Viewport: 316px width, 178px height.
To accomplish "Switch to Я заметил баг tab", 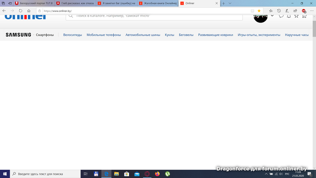I will (x=117, y=3).
